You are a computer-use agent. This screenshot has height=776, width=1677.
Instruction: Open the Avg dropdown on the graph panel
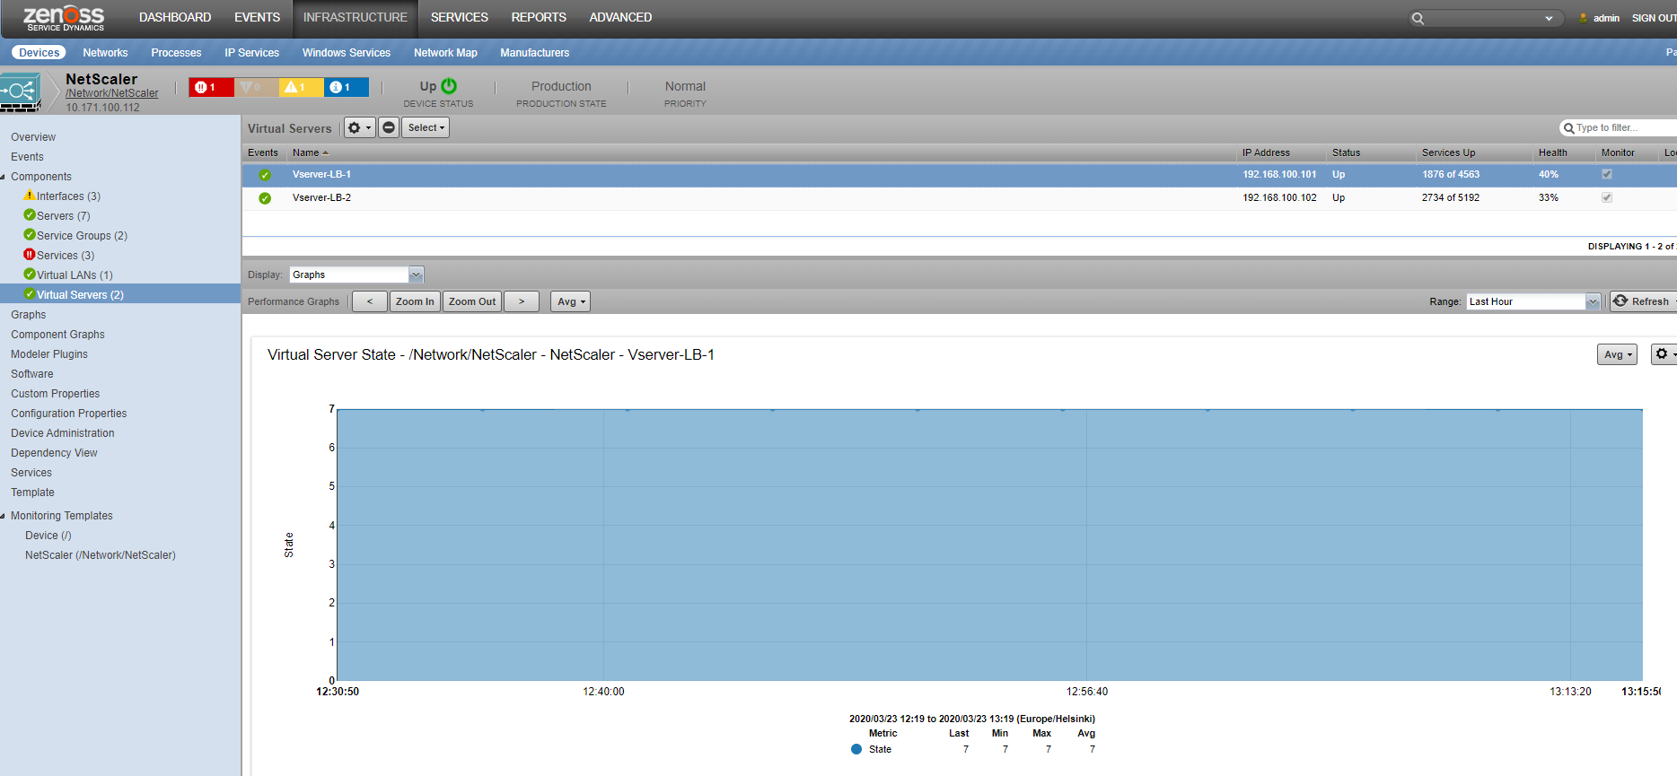[1617, 354]
